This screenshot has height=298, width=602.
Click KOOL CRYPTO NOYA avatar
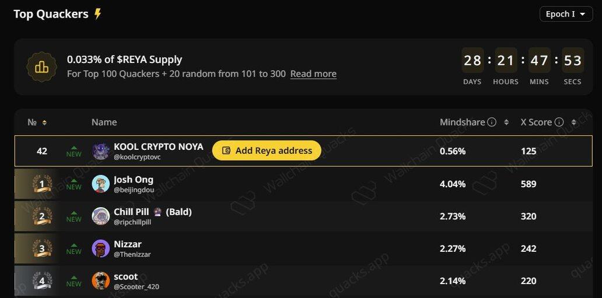[100, 151]
